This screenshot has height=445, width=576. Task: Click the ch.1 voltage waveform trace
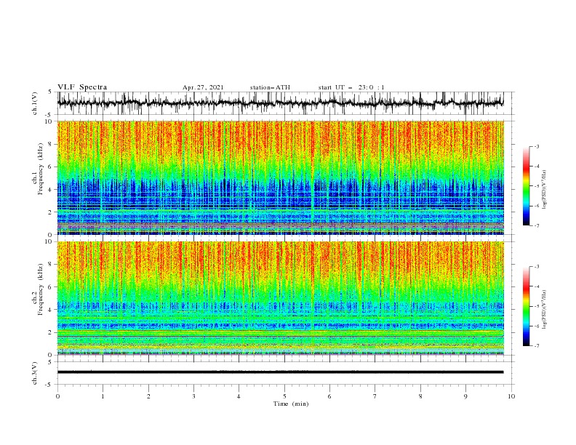coord(280,103)
